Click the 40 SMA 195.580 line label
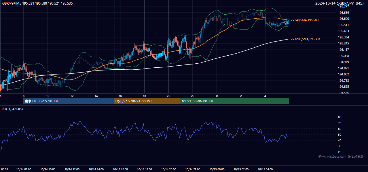Image resolution: width=368 pixels, height=172 pixels. [305, 20]
